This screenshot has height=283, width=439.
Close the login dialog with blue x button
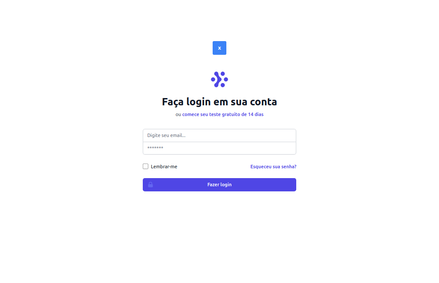click(x=219, y=48)
